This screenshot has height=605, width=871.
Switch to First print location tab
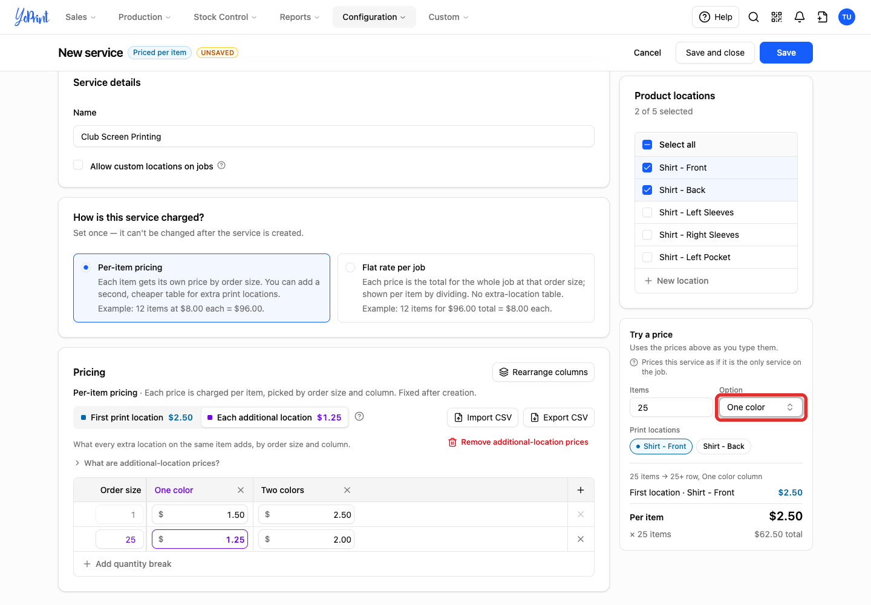tap(137, 417)
